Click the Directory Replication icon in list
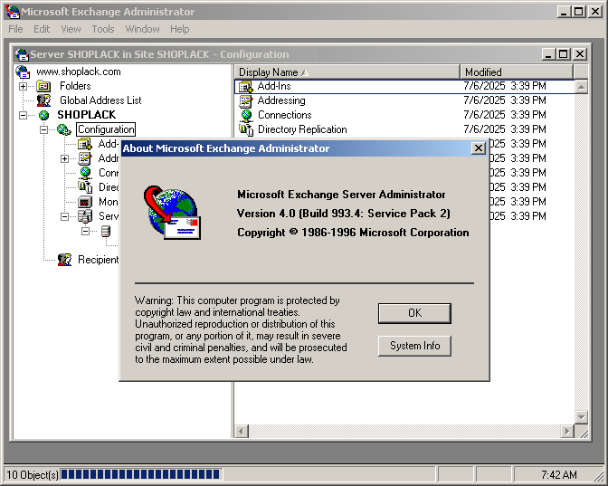The height and width of the screenshot is (486, 608). [x=246, y=129]
